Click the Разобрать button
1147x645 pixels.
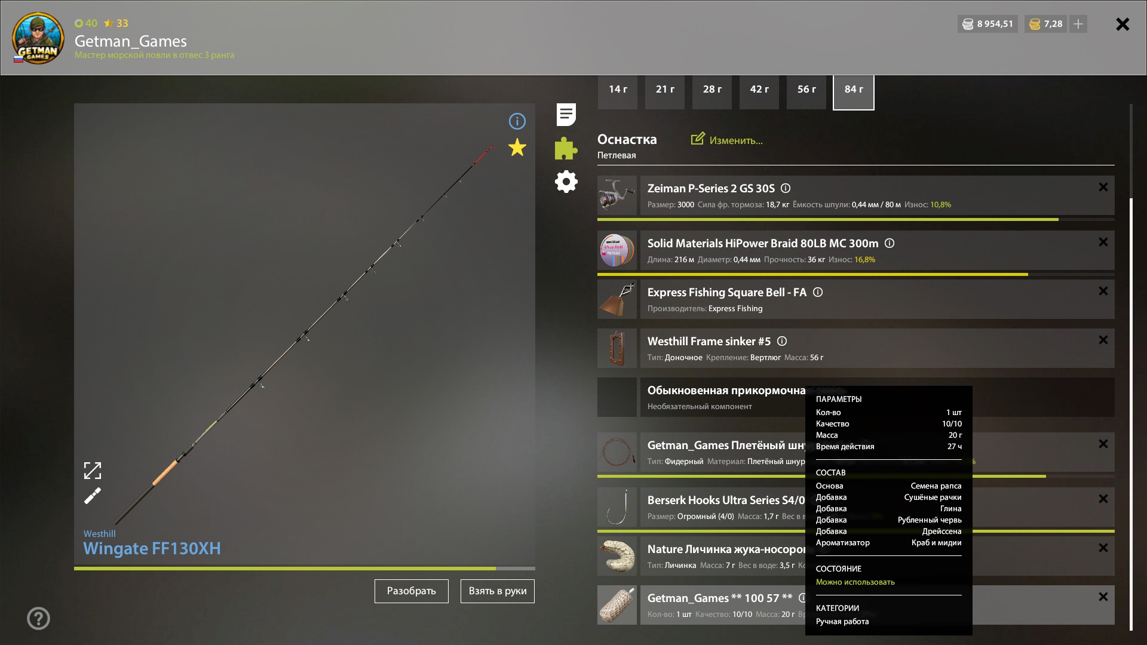pyautogui.click(x=412, y=591)
